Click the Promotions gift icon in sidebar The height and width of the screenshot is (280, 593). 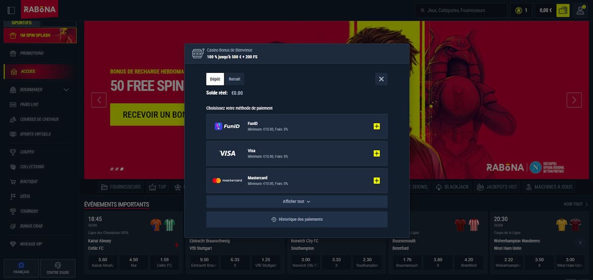(x=13, y=53)
